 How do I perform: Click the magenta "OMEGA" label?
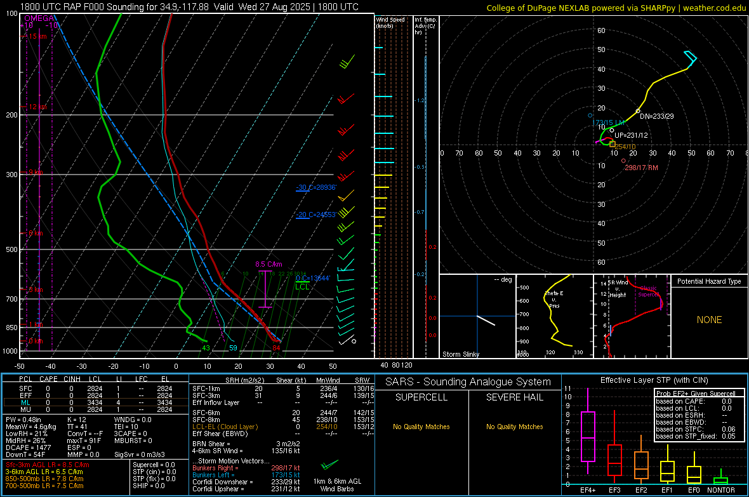tap(39, 18)
